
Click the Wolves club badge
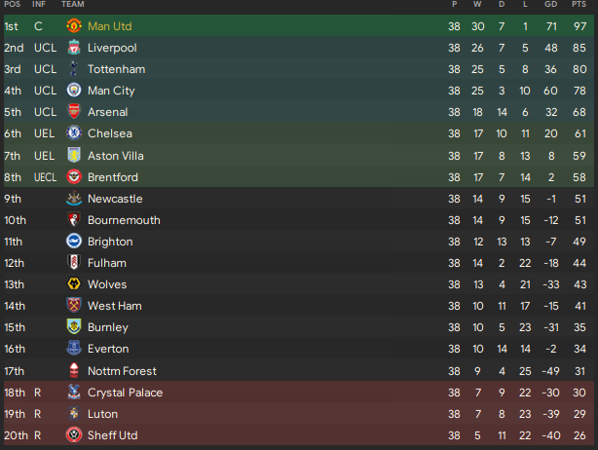pos(73,284)
